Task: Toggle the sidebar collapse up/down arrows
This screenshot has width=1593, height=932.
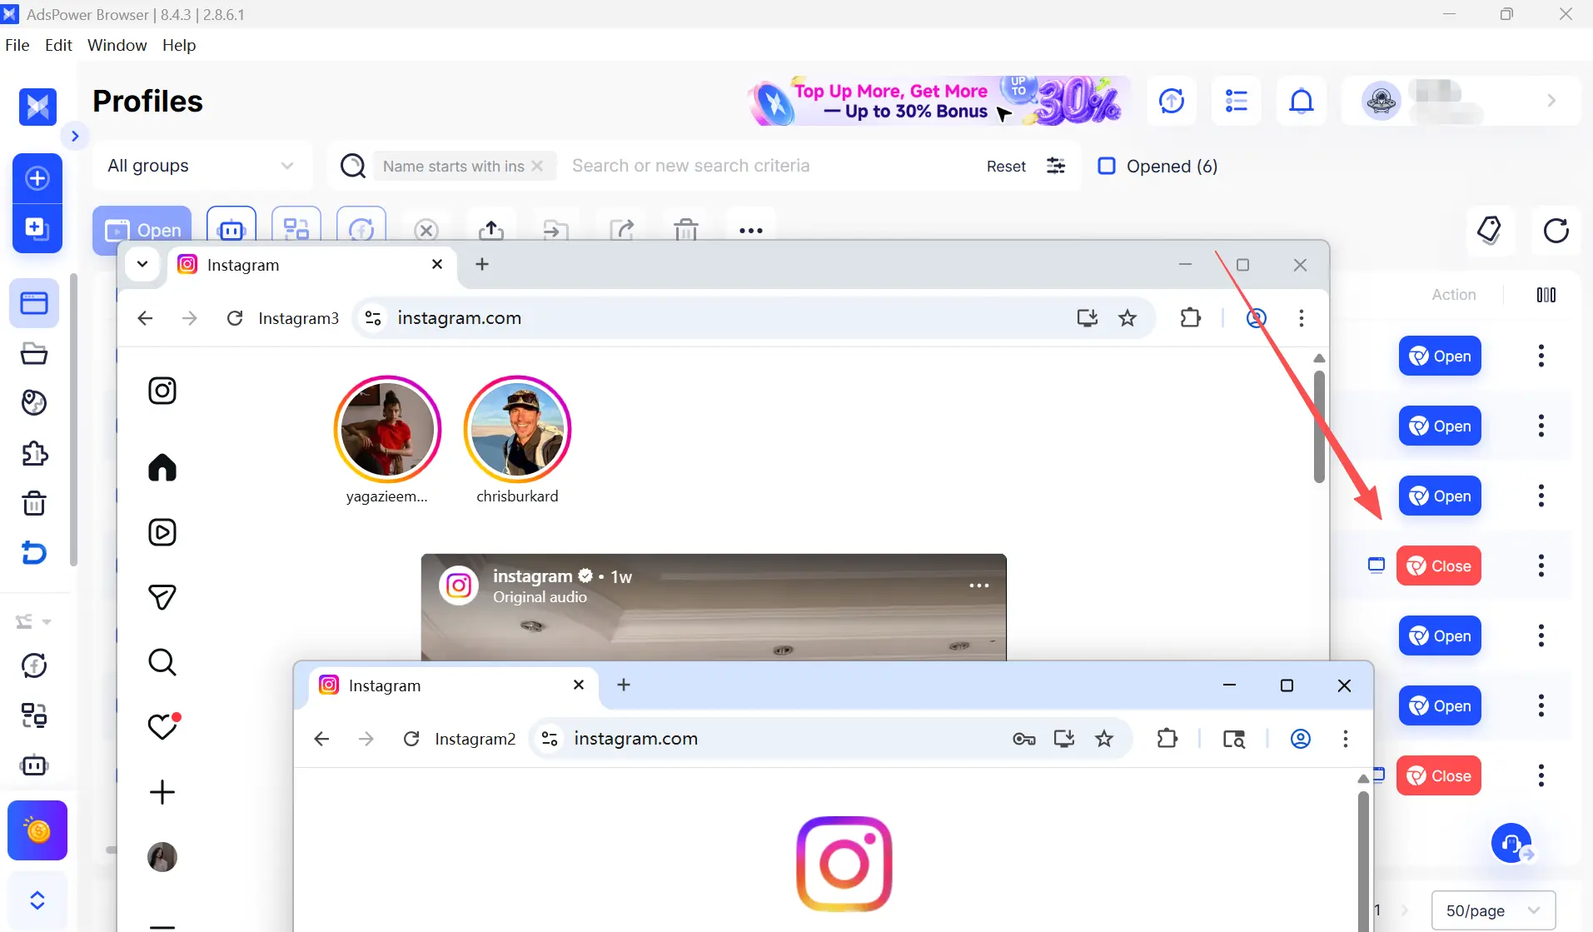Action: tap(37, 900)
